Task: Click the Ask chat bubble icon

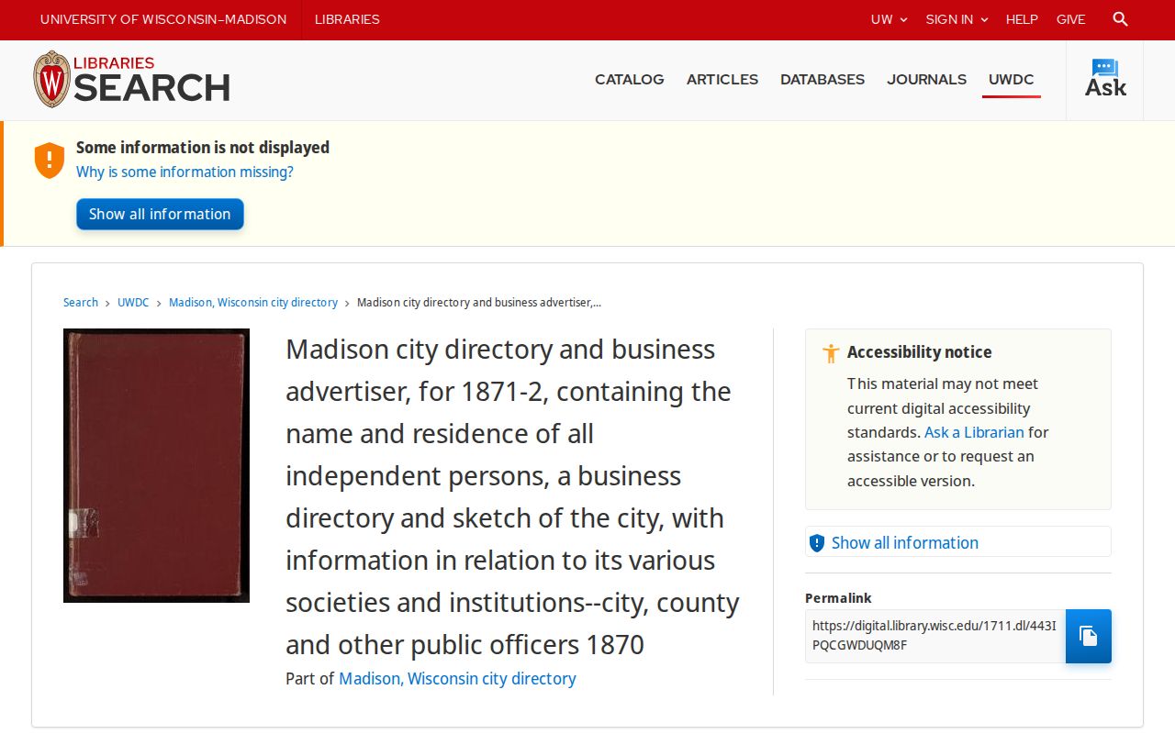Action: [1105, 79]
